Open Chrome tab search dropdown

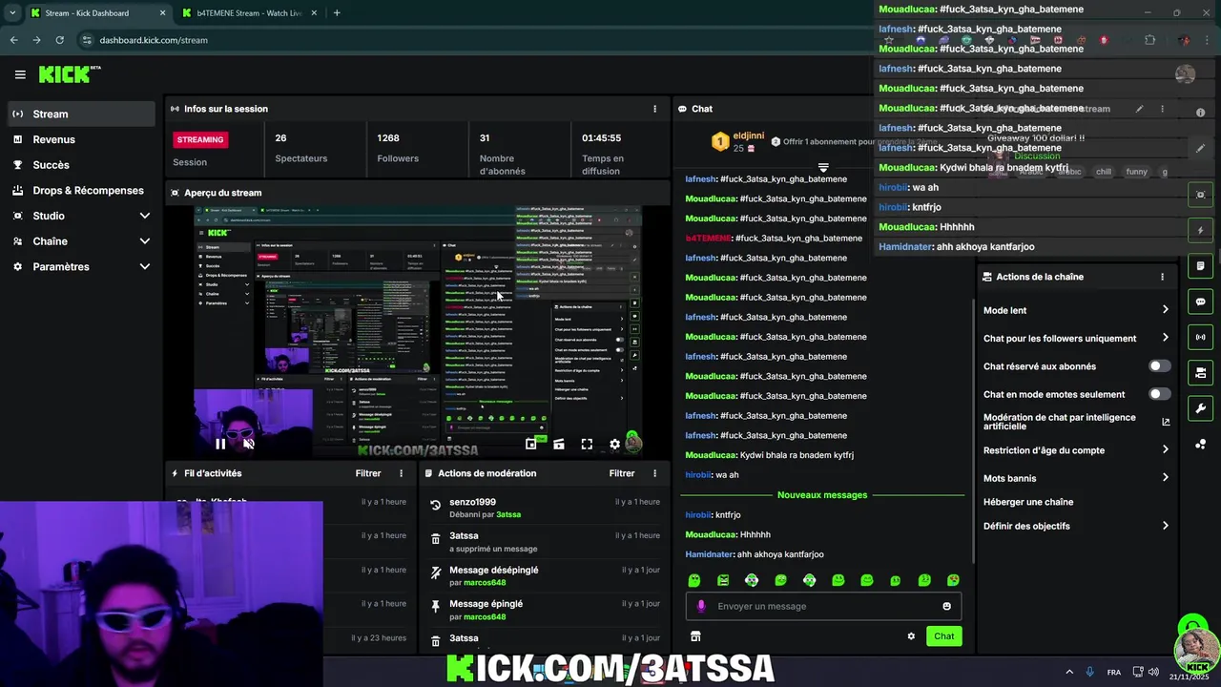(x=12, y=13)
